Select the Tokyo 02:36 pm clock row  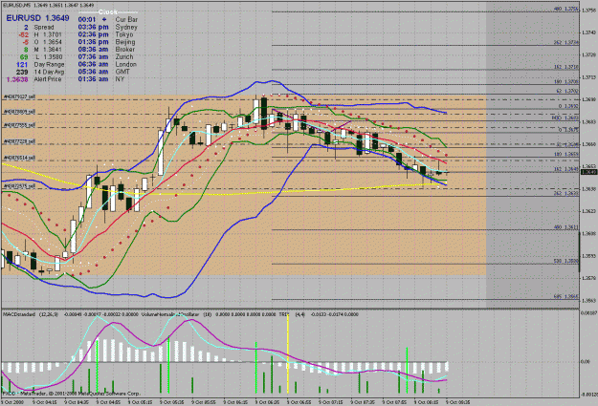[x=105, y=34]
